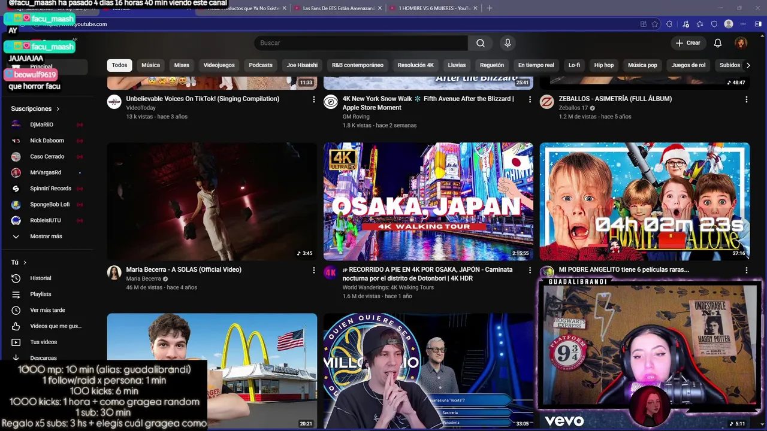Show more filter chips with next arrow
Image resolution: width=767 pixels, height=431 pixels.
[748, 65]
